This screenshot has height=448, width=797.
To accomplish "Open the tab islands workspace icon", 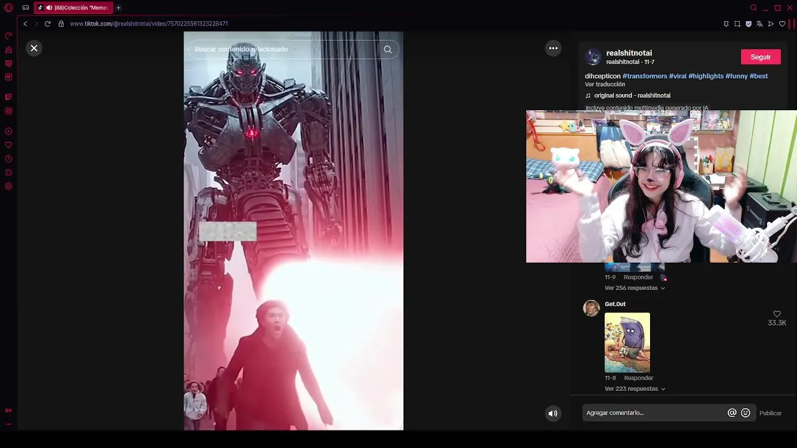I will pyautogui.click(x=26, y=7).
